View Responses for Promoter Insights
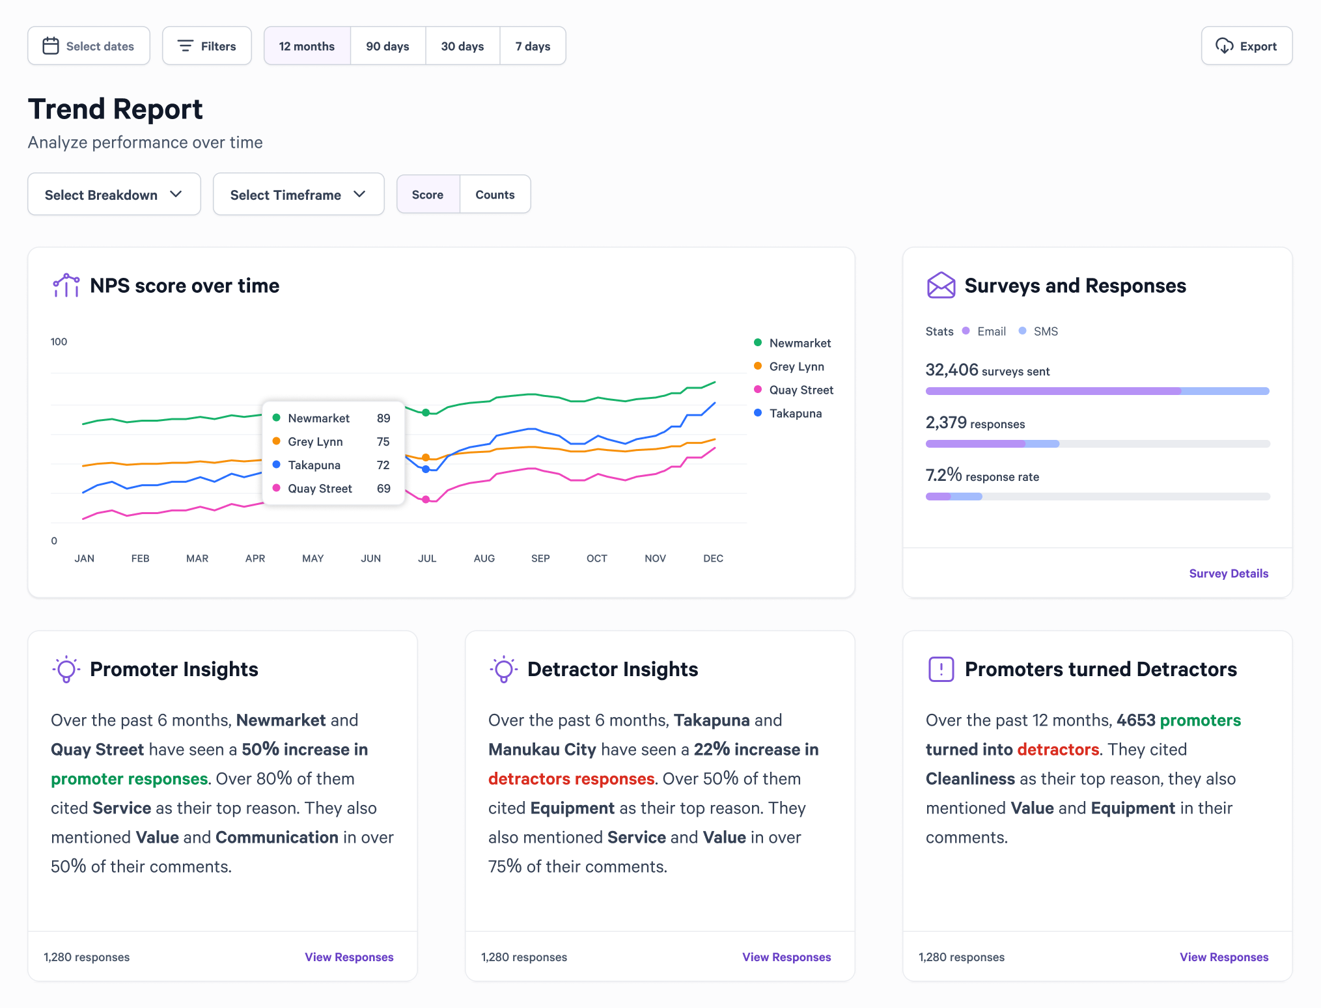The height and width of the screenshot is (1008, 1321). tap(349, 957)
